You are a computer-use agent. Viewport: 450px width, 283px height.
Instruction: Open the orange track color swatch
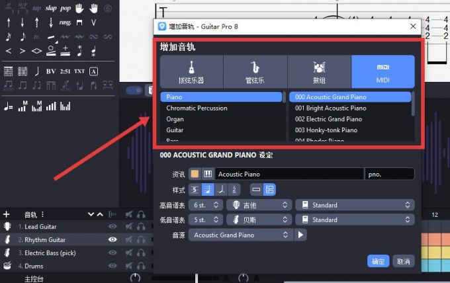pos(195,174)
